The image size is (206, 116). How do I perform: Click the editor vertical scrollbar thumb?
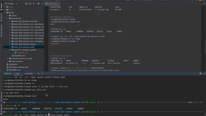(x=205, y=47)
